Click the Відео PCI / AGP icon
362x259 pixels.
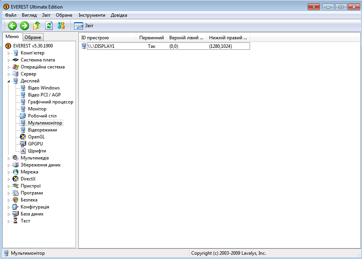tap(23, 95)
